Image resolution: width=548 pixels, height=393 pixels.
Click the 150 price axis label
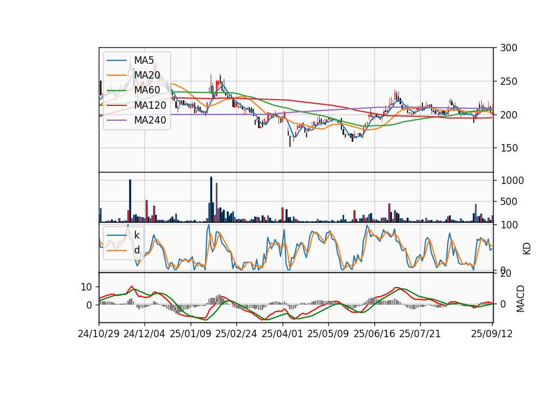509,148
